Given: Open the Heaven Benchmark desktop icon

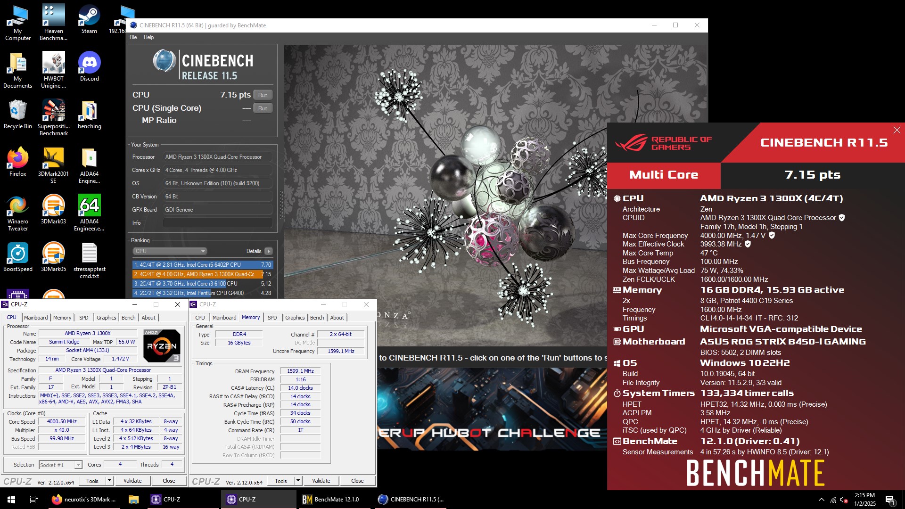Looking at the screenshot, I should coord(53,22).
